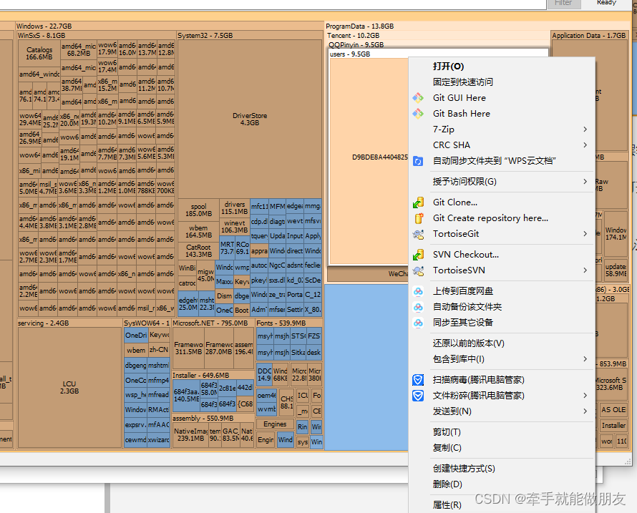Choose Git Bash Here menu entry

tap(501, 114)
